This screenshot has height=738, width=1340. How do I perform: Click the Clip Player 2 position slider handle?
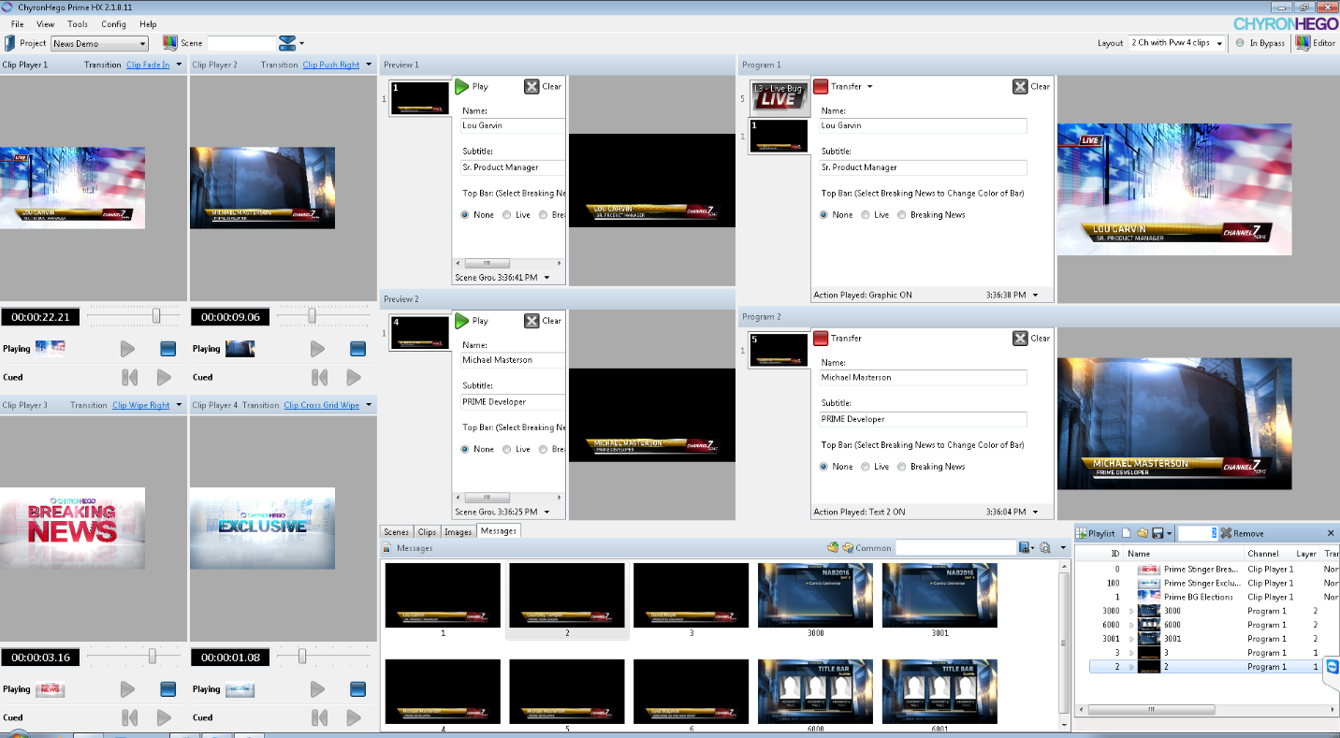click(x=312, y=317)
